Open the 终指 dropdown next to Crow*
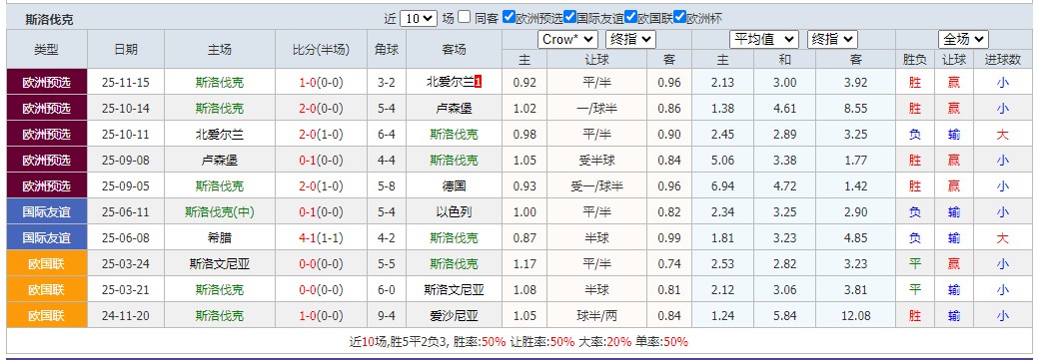 pyautogui.click(x=630, y=40)
